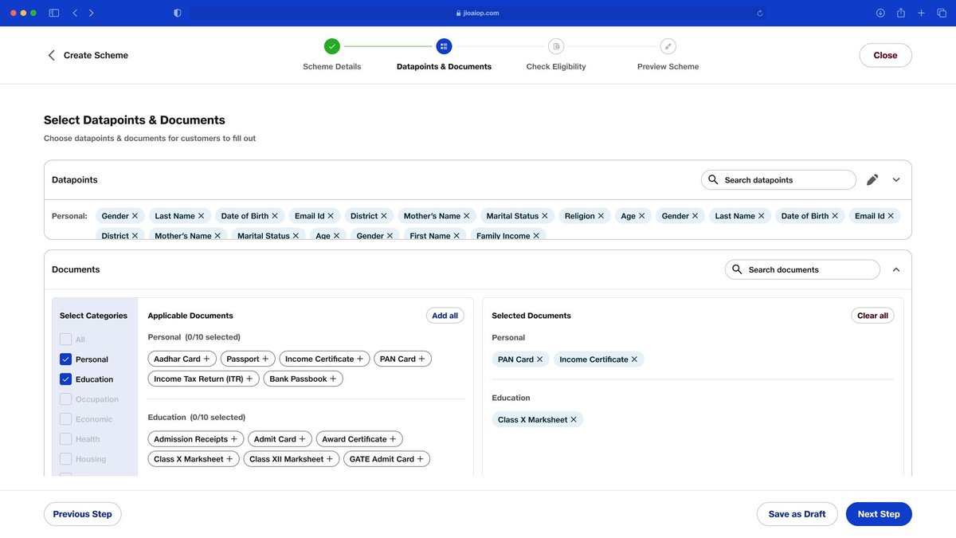Click the magnifier icon in Search datapoints
This screenshot has height=538, width=956.
712,179
